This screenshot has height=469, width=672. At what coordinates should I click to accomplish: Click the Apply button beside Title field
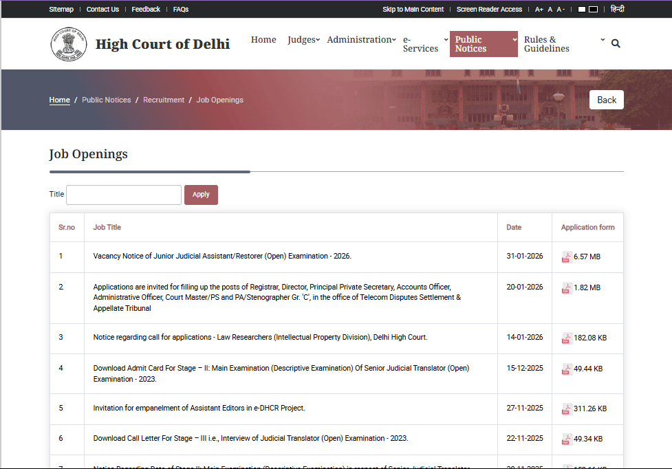pos(201,195)
